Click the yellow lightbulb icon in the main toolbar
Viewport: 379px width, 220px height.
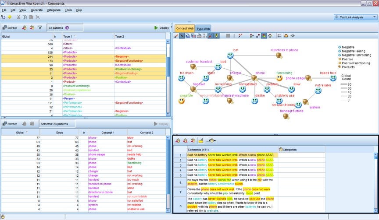(x=10, y=17)
